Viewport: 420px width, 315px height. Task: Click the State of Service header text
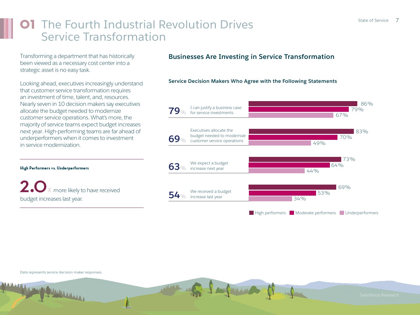pos(373,20)
